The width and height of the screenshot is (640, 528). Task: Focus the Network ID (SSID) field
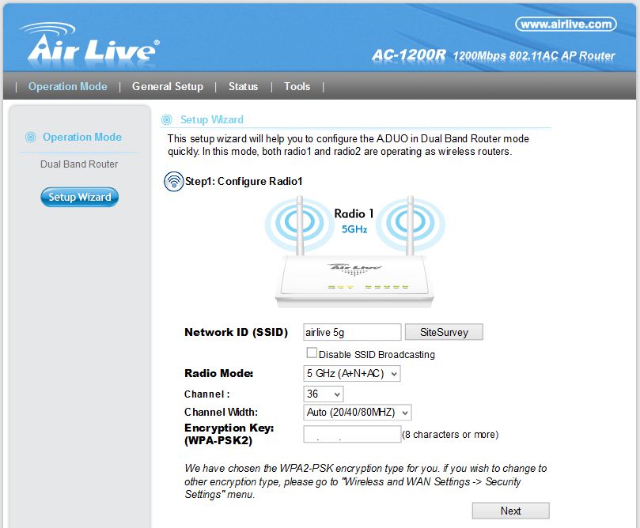[352, 332]
